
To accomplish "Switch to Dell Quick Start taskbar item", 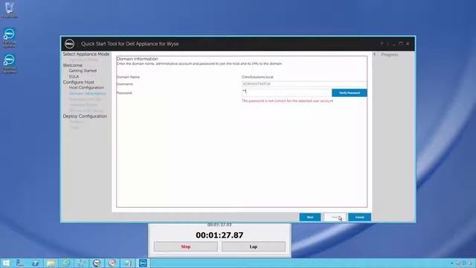I will [x=143, y=263].
